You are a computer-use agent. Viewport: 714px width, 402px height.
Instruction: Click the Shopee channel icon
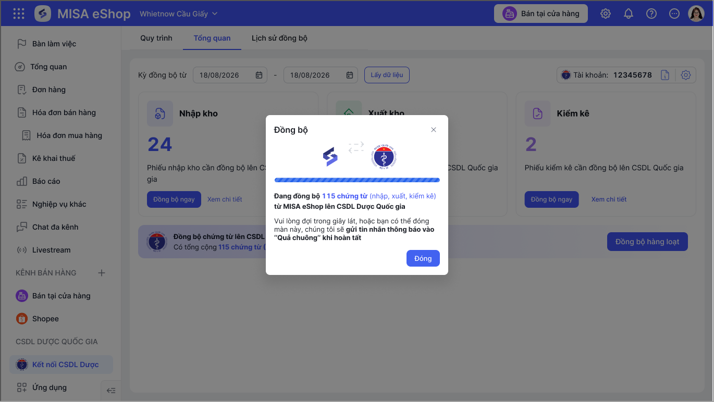point(21,319)
